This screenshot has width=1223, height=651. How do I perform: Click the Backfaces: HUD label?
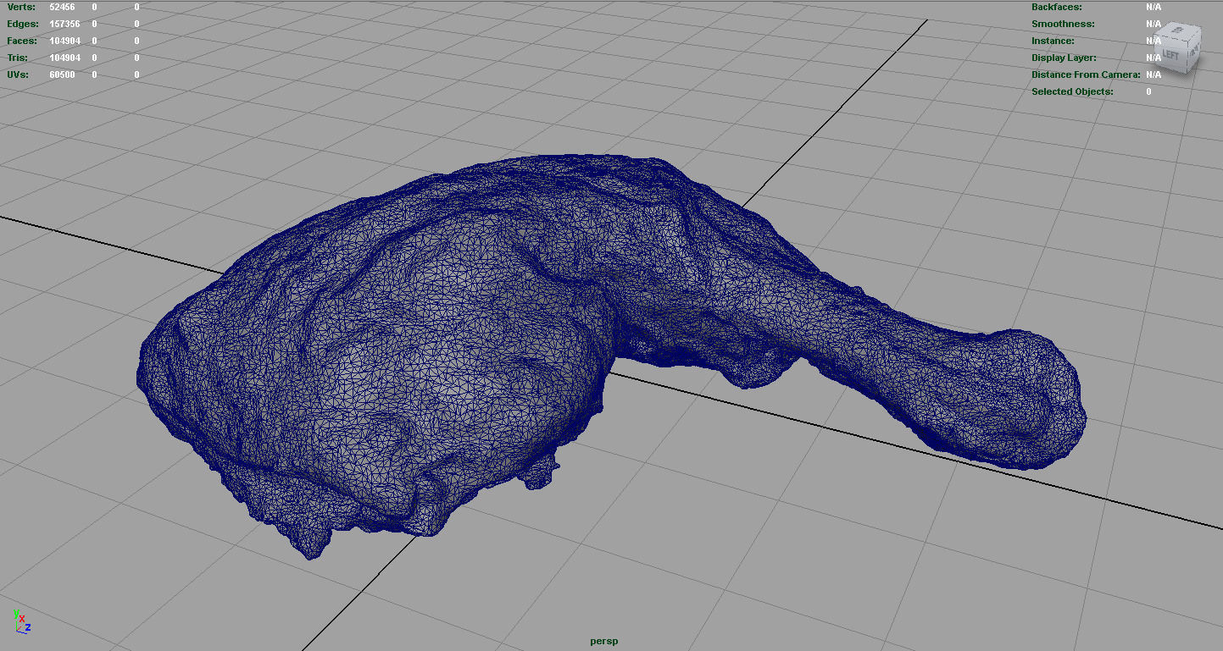click(x=1057, y=7)
